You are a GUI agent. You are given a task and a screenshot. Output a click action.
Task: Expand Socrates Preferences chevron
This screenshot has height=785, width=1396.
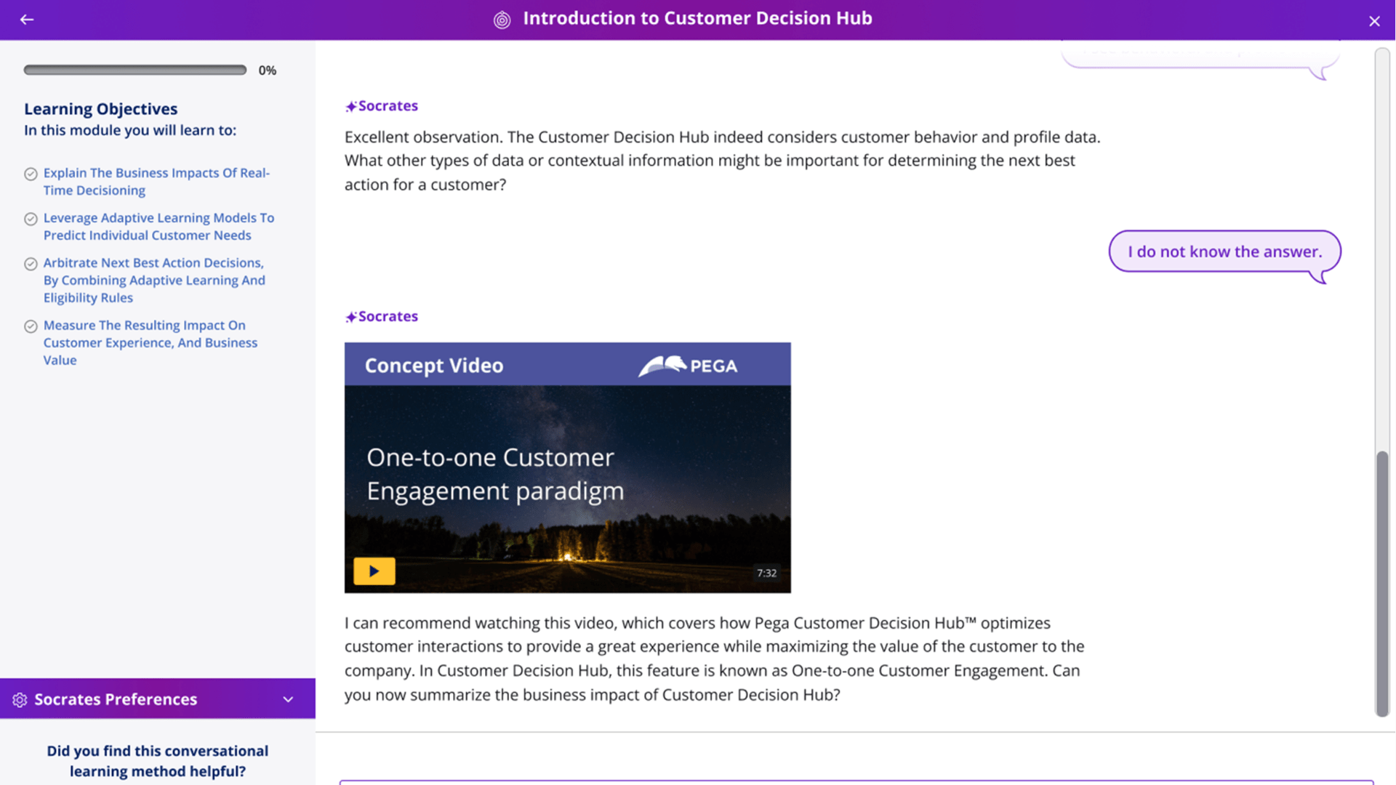click(288, 699)
